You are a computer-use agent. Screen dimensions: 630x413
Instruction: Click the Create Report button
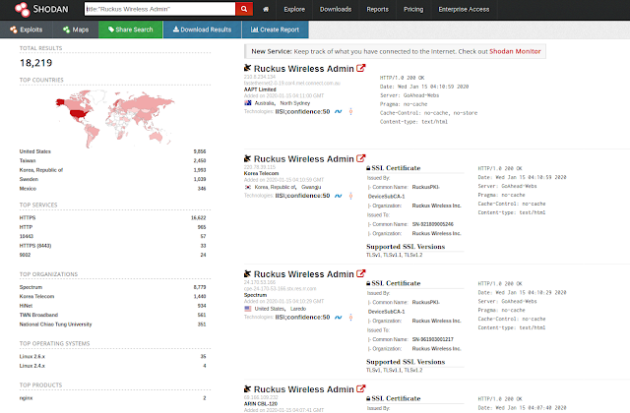(x=276, y=29)
